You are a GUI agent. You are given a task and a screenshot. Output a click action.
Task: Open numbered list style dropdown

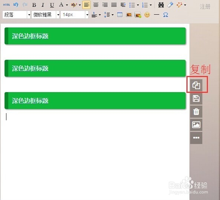151,5
